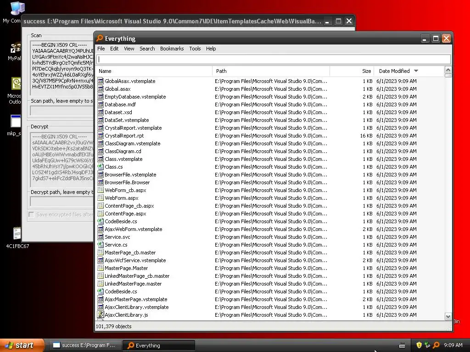The width and height of the screenshot is (470, 352).
Task: Click the security shield tray icon
Action: (419, 345)
